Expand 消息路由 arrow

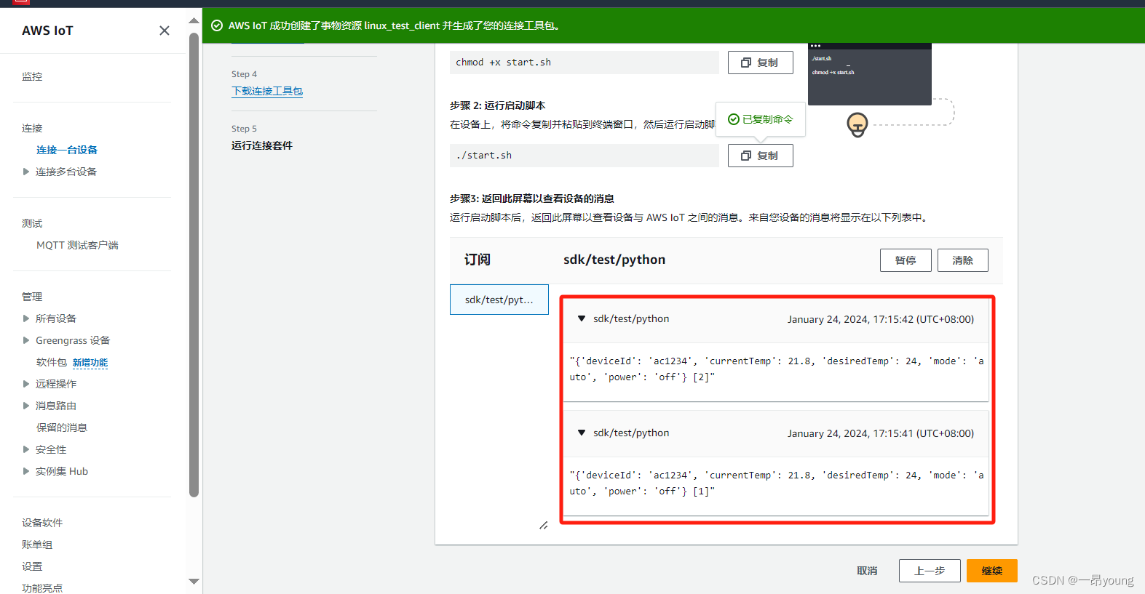[26, 406]
